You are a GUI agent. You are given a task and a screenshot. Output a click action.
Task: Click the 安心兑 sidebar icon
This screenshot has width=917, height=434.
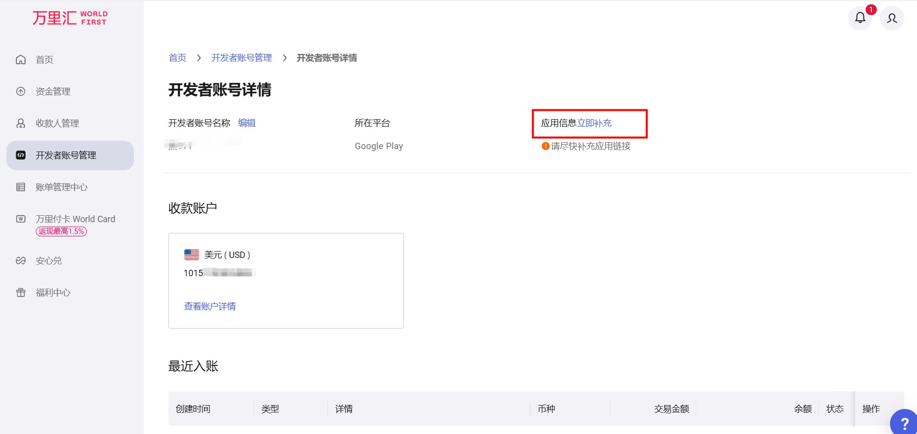[x=21, y=261]
